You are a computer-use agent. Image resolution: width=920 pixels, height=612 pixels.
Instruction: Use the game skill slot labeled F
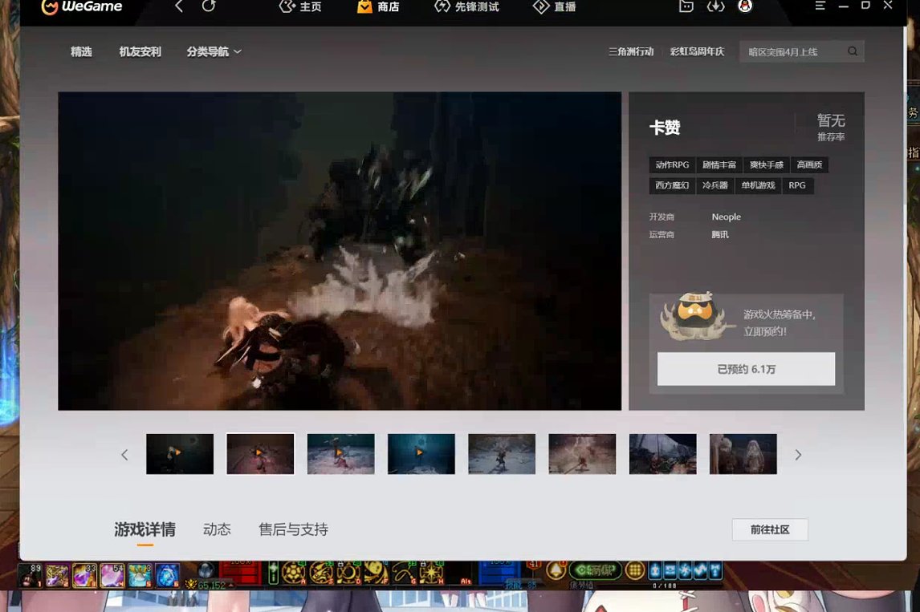(376, 573)
